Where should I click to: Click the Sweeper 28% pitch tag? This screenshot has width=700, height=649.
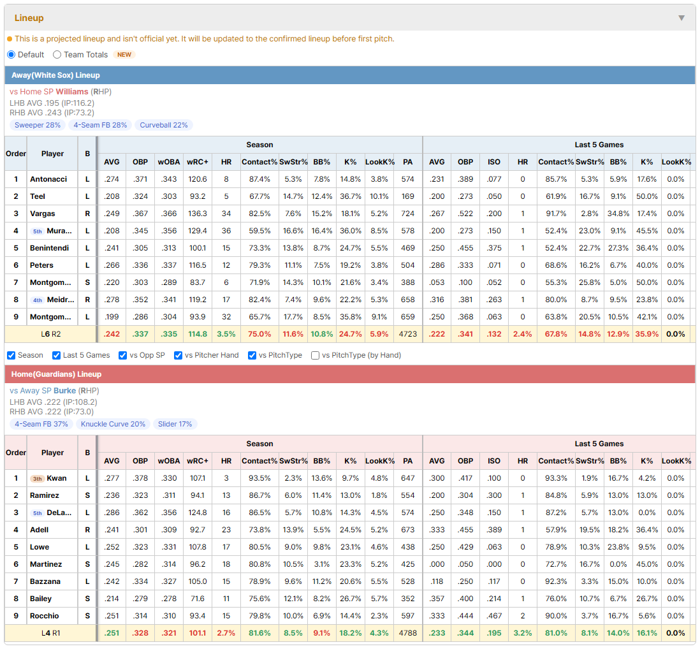38,125
